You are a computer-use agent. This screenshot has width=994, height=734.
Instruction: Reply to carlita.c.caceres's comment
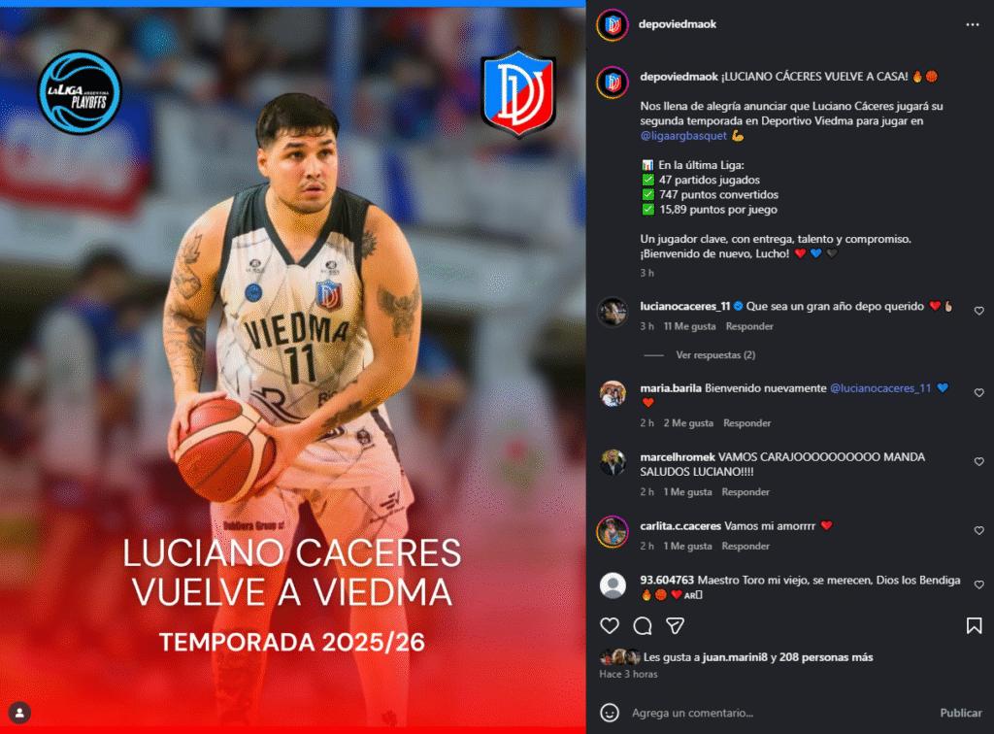pyautogui.click(x=745, y=546)
